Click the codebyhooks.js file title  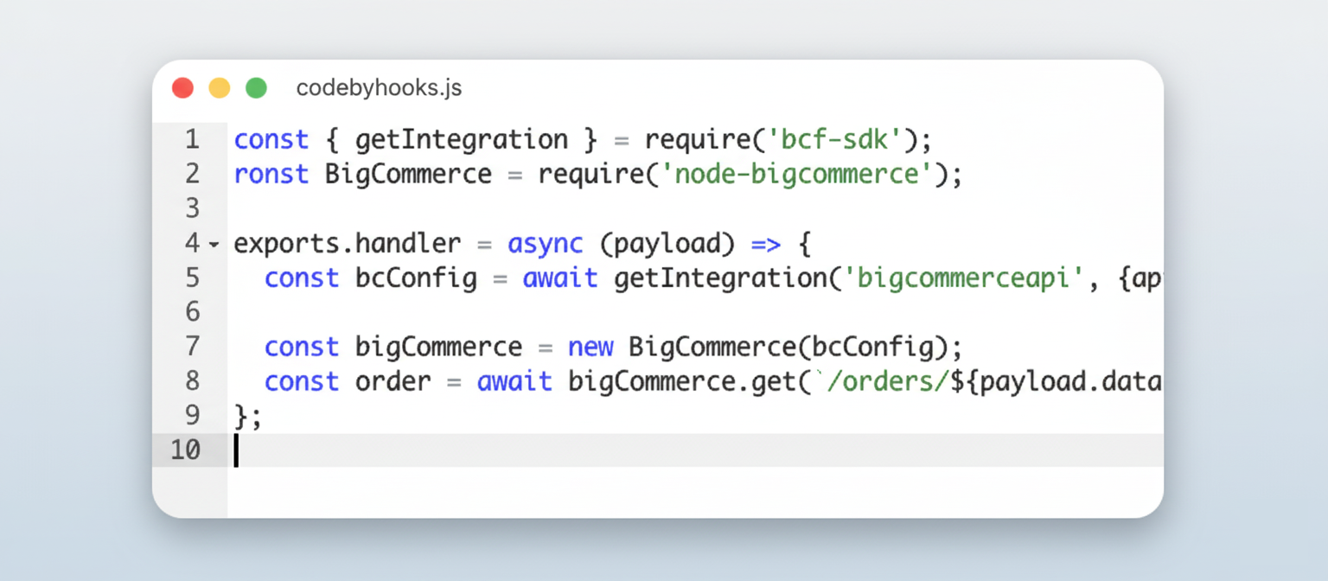pos(379,88)
